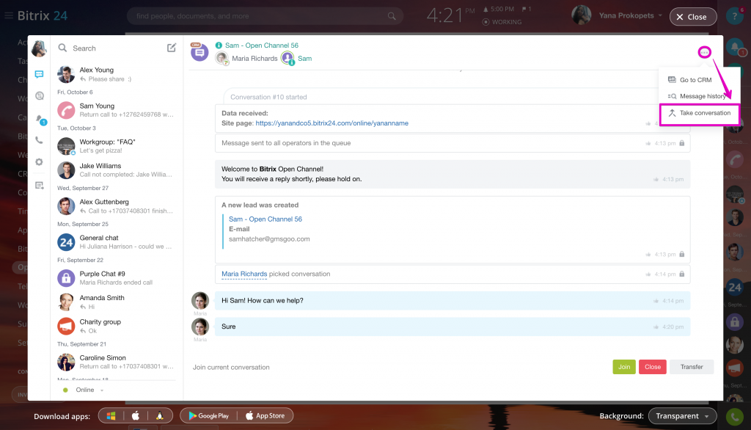
Task: Open the Sam - Open Channel 56 lead link
Action: pyautogui.click(x=265, y=219)
